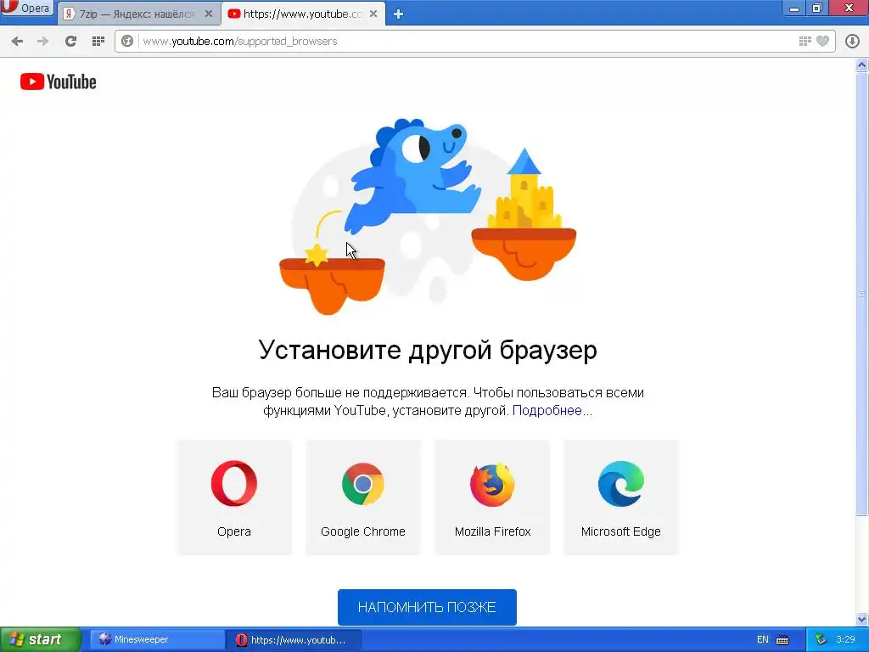Viewport: 869px width, 652px height.
Task: Click the Microsoft Edge label
Action: click(x=620, y=531)
